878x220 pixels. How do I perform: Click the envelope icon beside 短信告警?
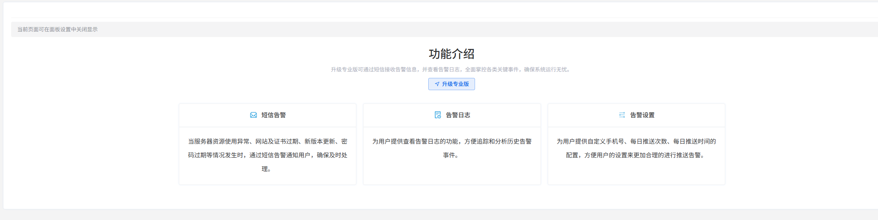(x=253, y=115)
